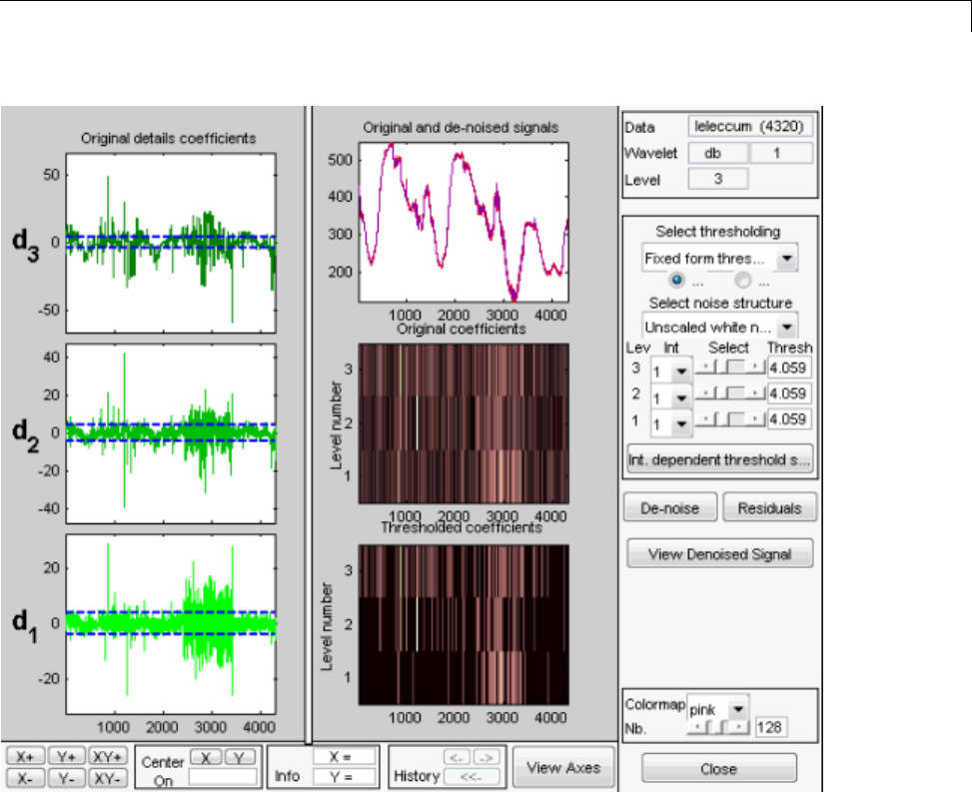Run De-noise on the signal
The width and height of the screenshot is (972, 792).
click(x=670, y=508)
